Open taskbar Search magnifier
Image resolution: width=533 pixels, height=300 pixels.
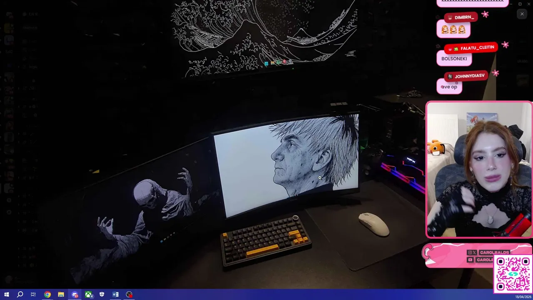click(x=20, y=295)
